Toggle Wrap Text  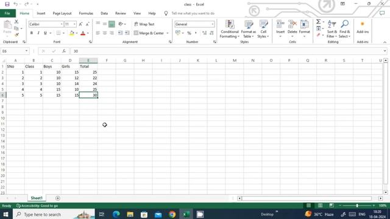click(144, 24)
